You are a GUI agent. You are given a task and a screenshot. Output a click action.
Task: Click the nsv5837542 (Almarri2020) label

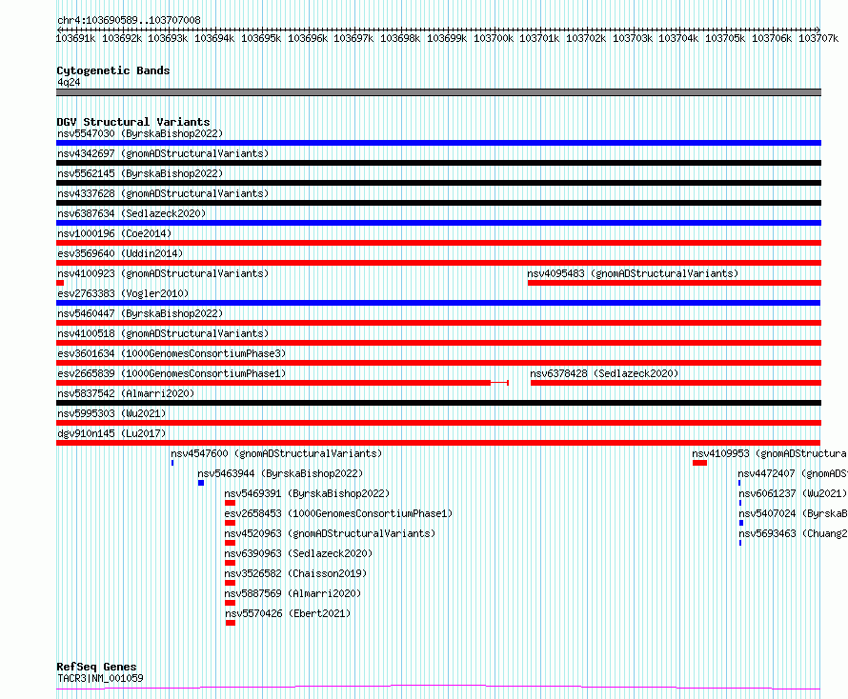point(126,393)
